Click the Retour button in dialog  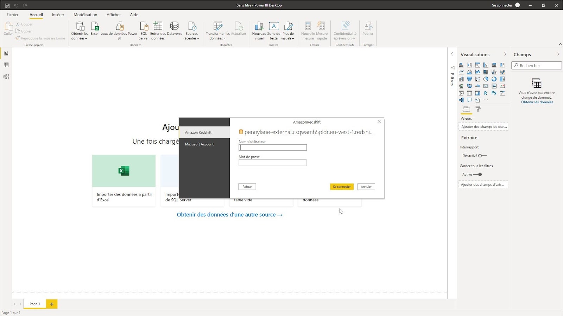click(247, 187)
